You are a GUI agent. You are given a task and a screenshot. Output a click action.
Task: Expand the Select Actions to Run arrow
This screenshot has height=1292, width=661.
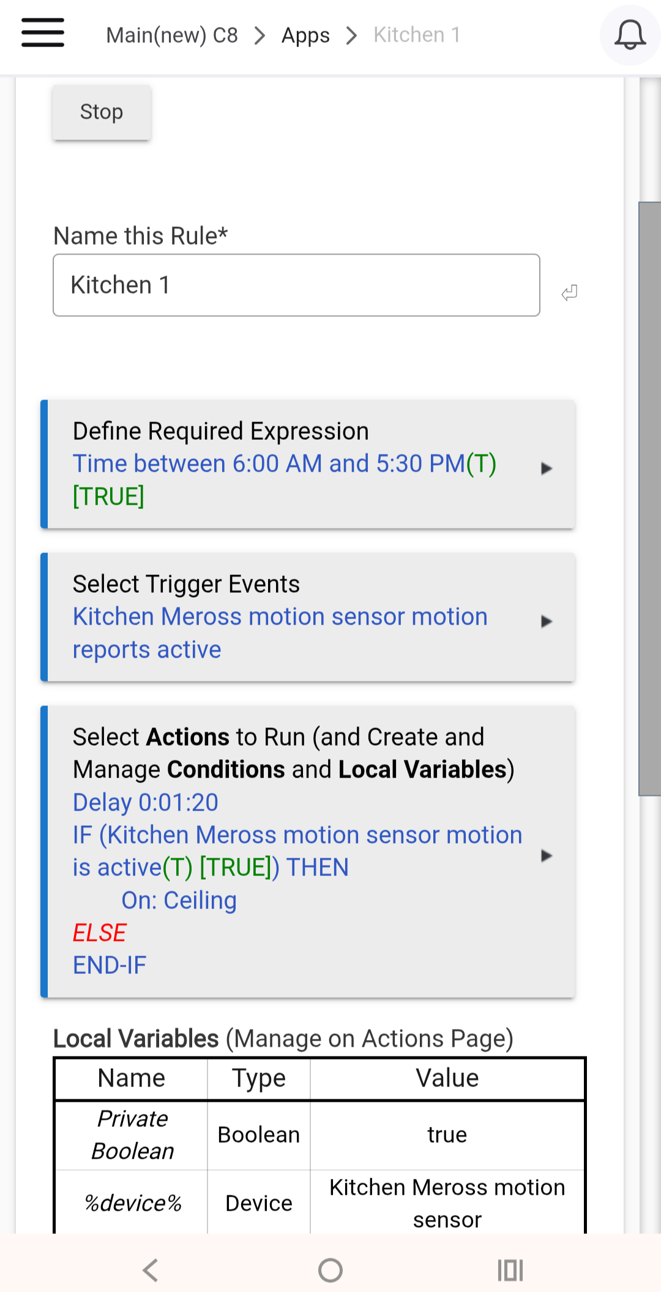[x=547, y=855]
